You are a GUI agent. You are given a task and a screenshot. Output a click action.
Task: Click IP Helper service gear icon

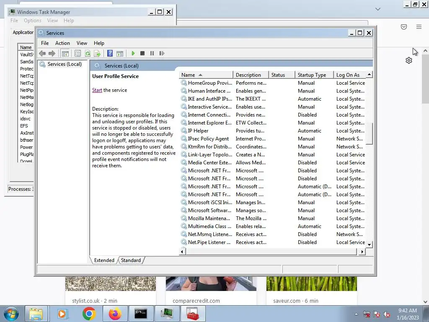click(x=184, y=130)
